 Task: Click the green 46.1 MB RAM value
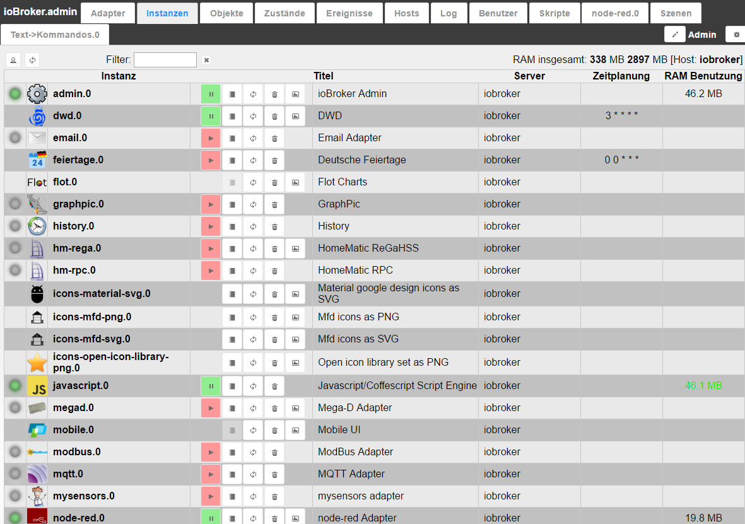[x=703, y=386]
